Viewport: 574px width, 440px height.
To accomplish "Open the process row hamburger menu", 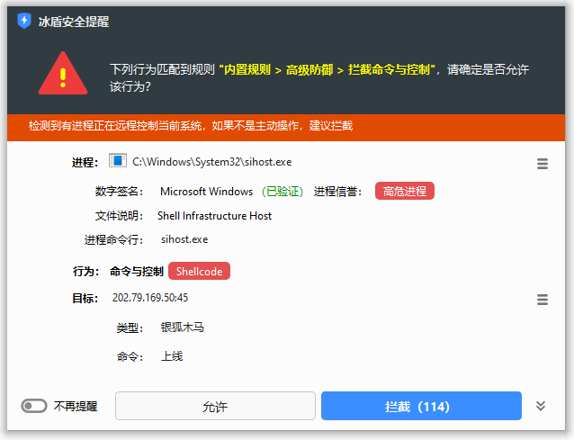I will click(x=543, y=164).
